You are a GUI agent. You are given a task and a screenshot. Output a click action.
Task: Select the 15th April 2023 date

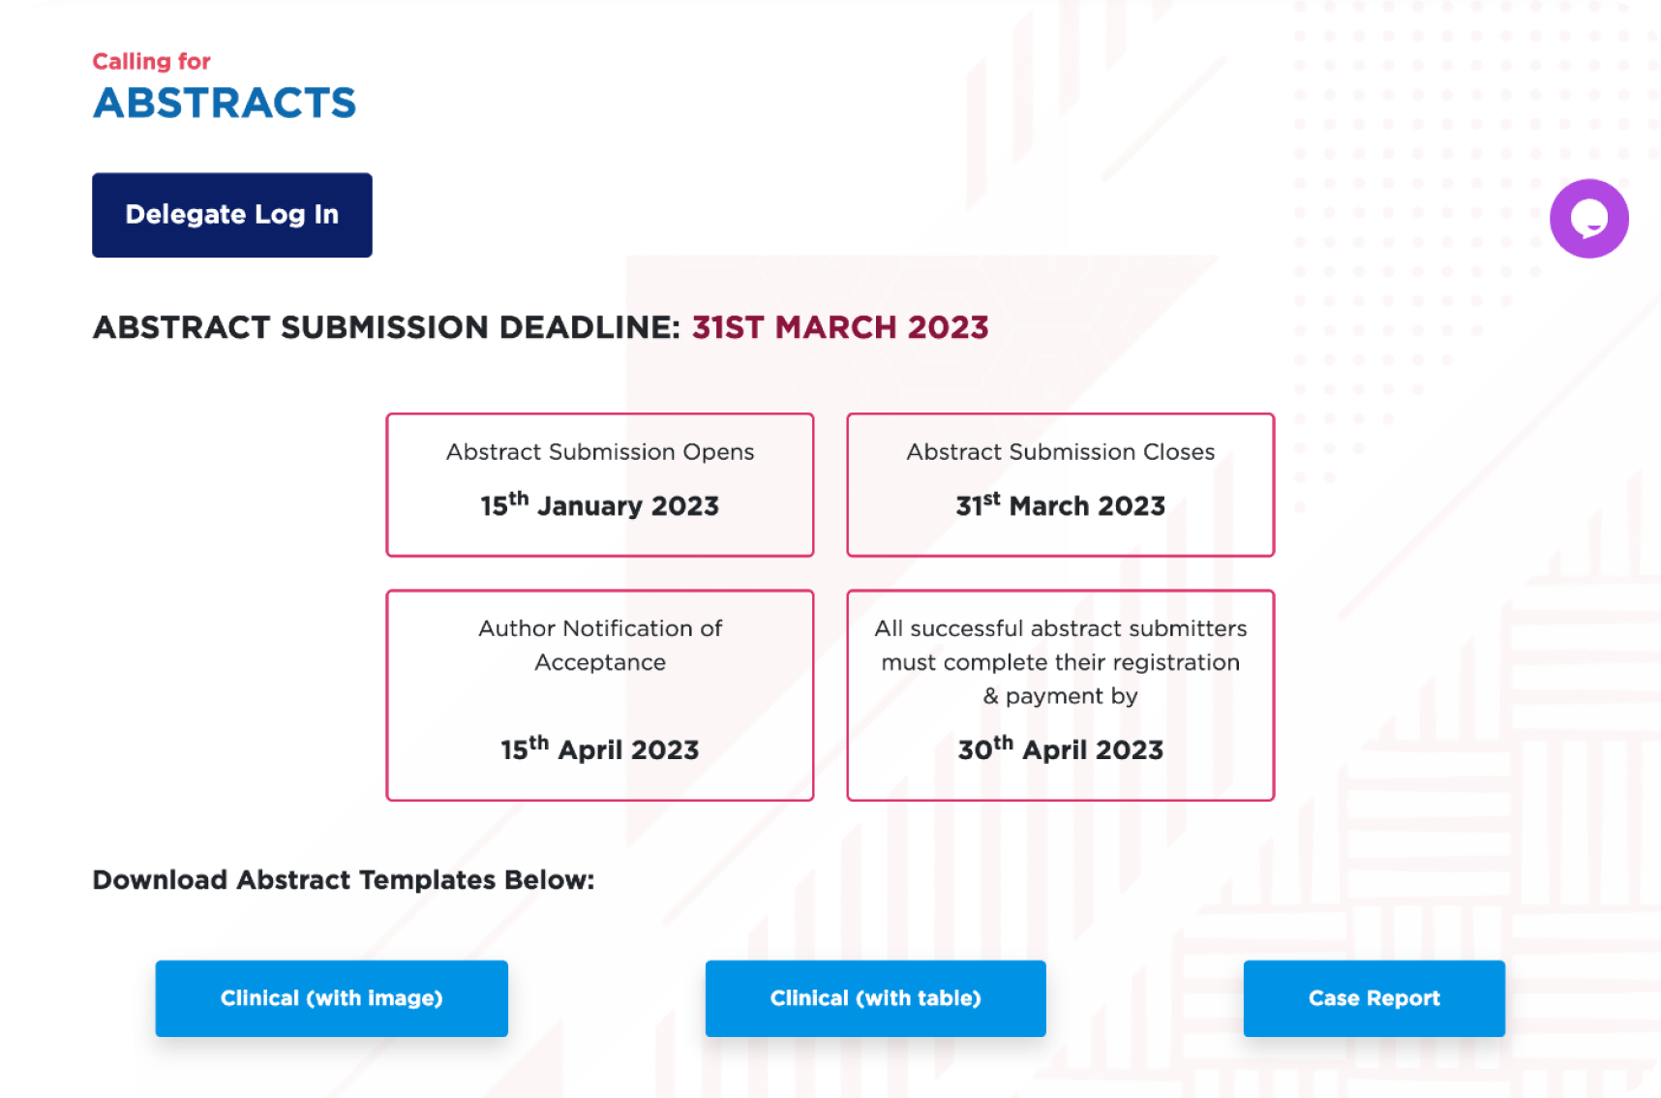click(x=600, y=749)
